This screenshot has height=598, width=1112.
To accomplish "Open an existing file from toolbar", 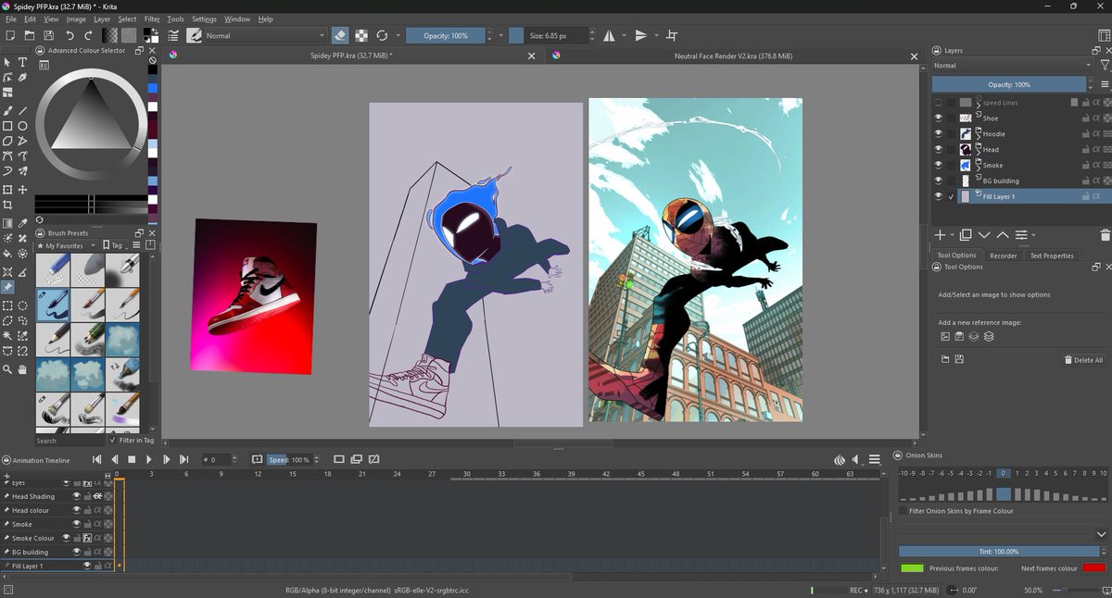I will [x=28, y=35].
